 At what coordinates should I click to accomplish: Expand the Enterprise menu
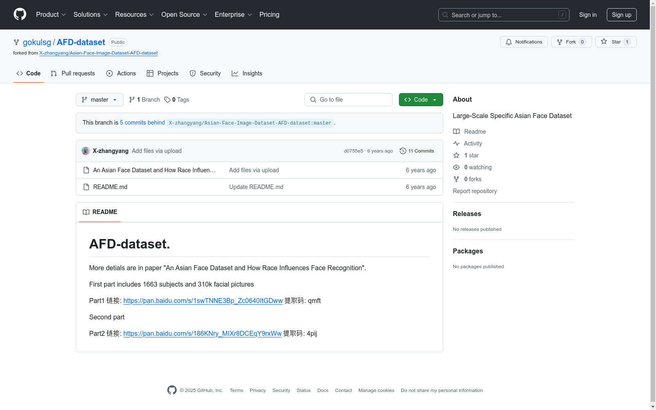[233, 15]
